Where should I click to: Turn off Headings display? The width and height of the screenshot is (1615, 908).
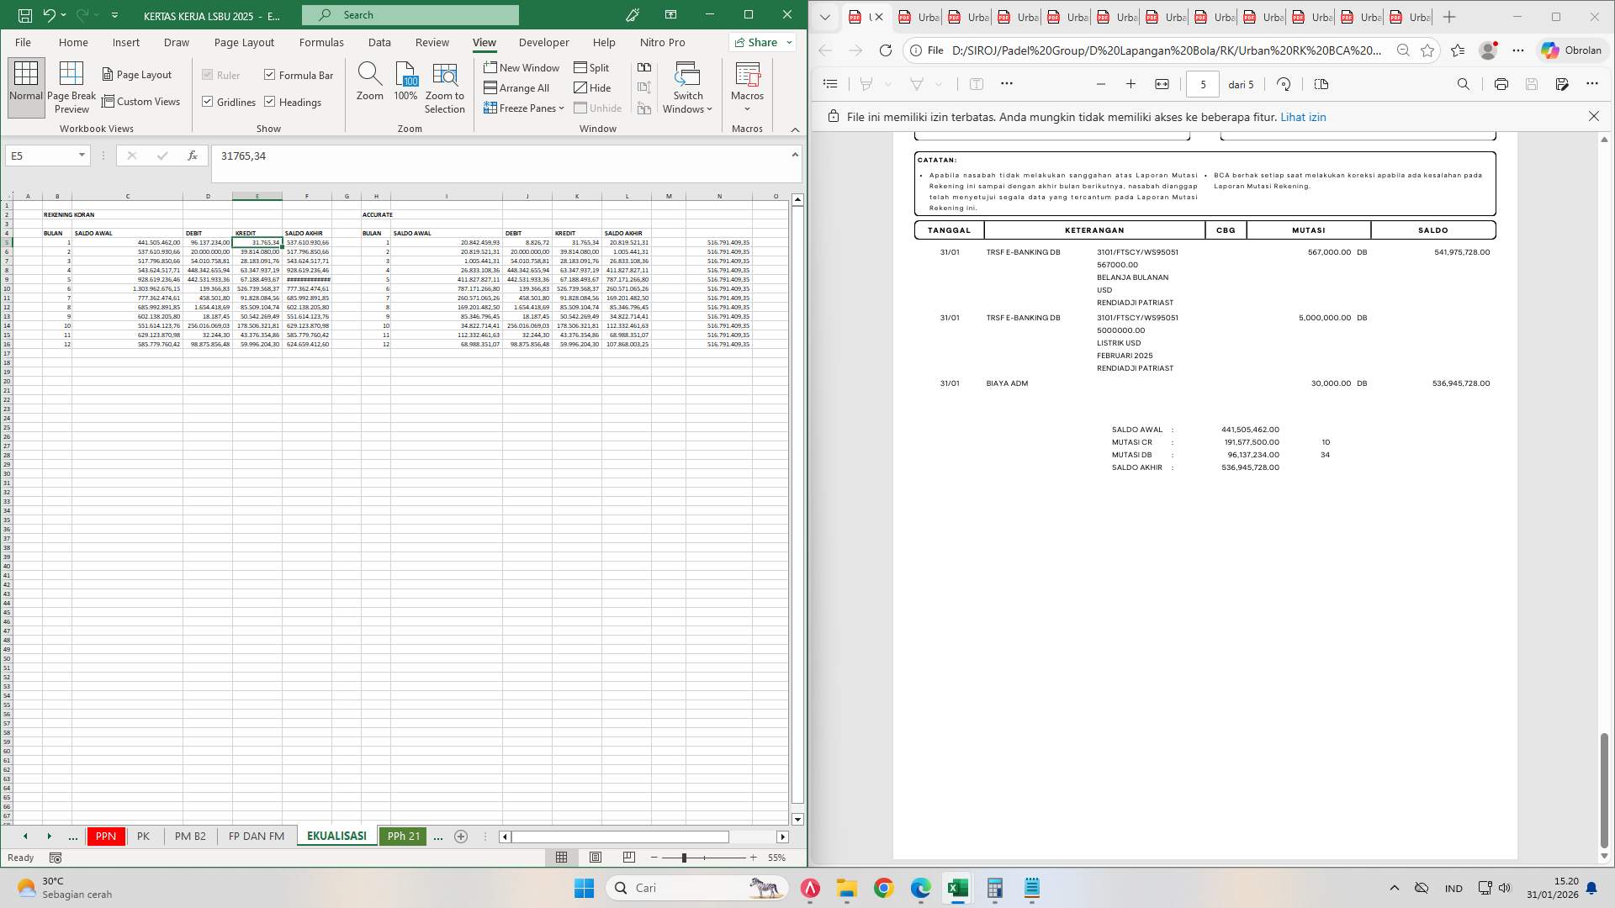click(x=271, y=102)
